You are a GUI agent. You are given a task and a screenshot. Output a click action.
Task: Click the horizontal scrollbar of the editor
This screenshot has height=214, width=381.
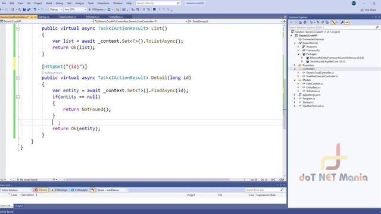148,180
